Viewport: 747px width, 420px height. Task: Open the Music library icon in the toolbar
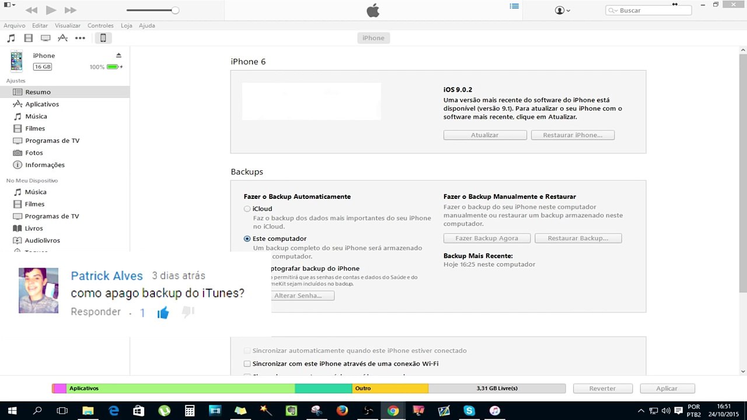(11, 38)
